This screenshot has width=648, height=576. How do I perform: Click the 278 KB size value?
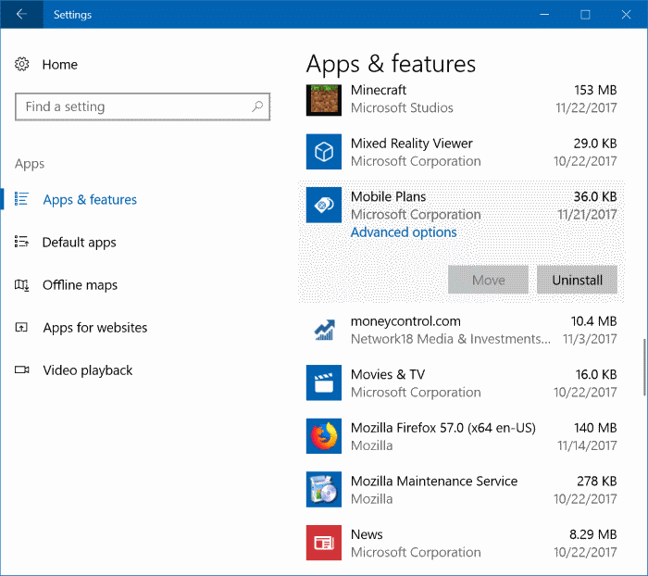(x=597, y=481)
